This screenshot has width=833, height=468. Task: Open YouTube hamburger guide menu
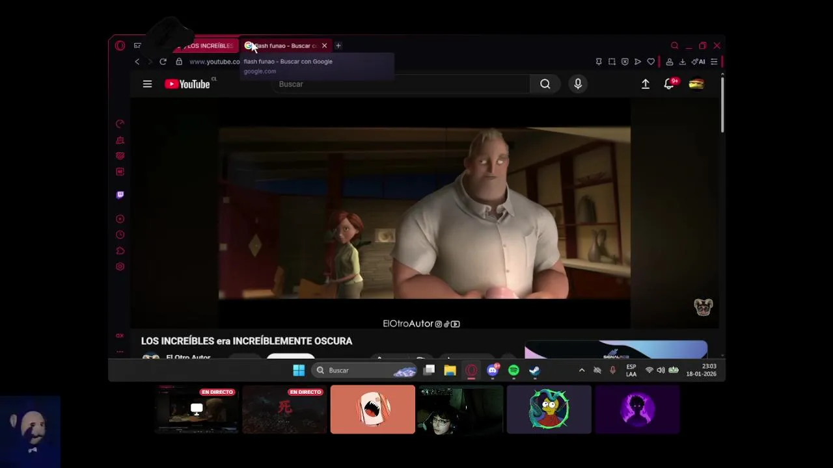(x=148, y=84)
